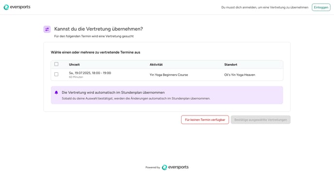This screenshot has height=181, width=334.
Task: Click the Uhrzeit column header
Action: coord(74,65)
